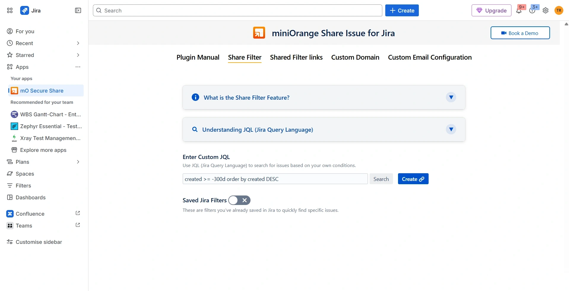Open the Customise sidebar option
The width and height of the screenshot is (569, 291).
click(x=45, y=242)
